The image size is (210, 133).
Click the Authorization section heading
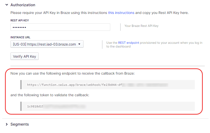[23, 5]
